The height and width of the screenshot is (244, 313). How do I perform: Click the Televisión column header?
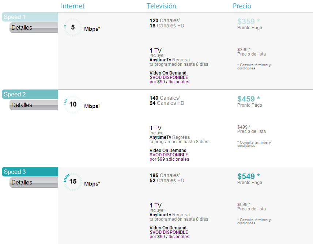coord(162,6)
